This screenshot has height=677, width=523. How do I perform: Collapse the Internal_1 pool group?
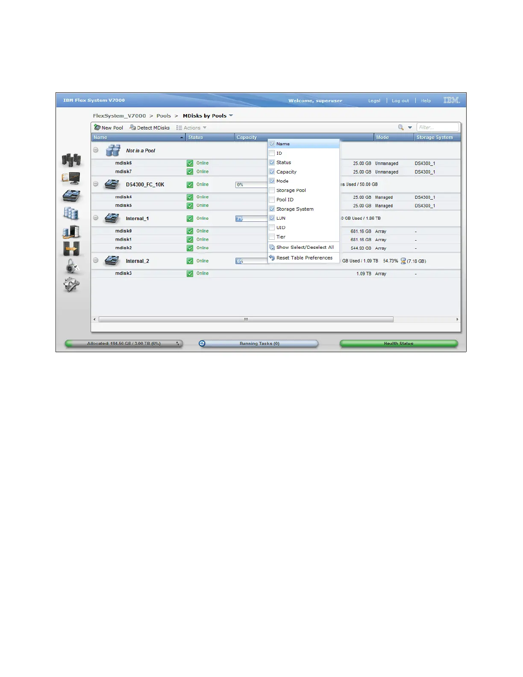96,218
